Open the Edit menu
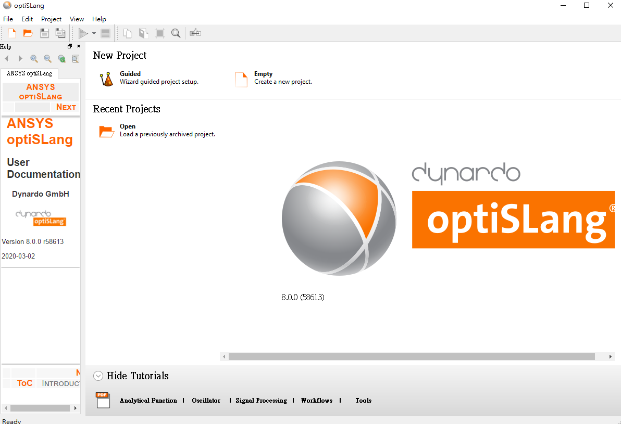 pyautogui.click(x=27, y=19)
